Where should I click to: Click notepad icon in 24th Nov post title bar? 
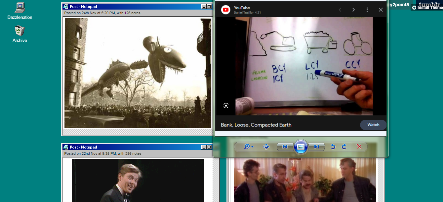click(x=66, y=7)
